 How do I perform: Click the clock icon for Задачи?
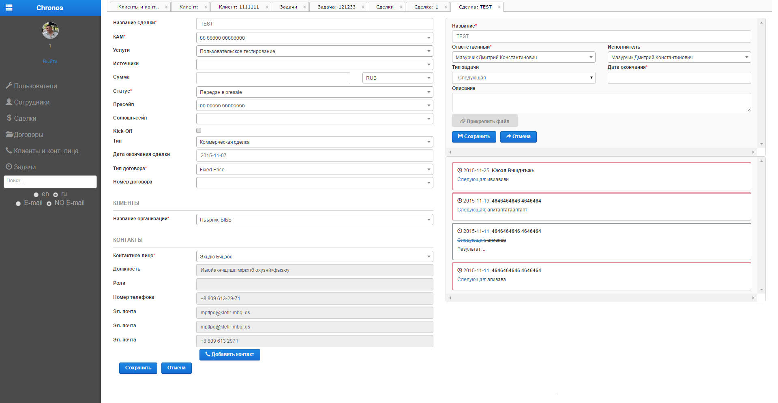[x=9, y=166]
